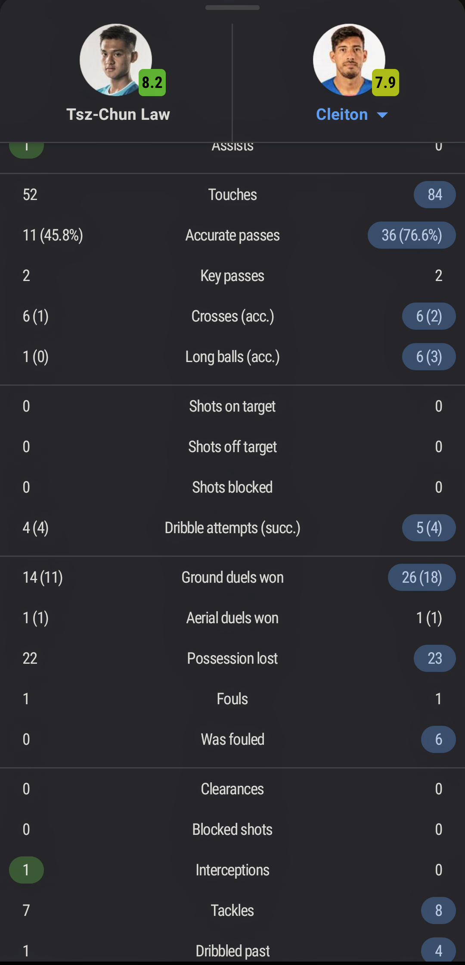Screen dimensions: 465x965
Task: Tap the 36 (76.6%) accurate passes badge
Action: tap(412, 235)
